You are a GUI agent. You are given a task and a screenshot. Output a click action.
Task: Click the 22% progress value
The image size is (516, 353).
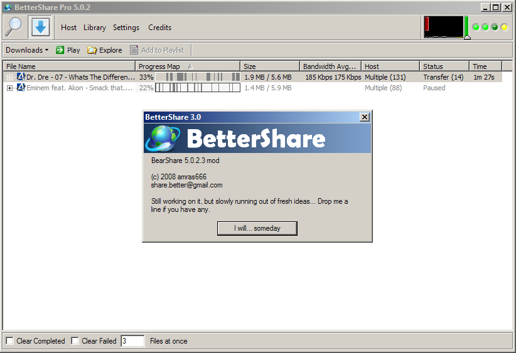click(x=146, y=88)
